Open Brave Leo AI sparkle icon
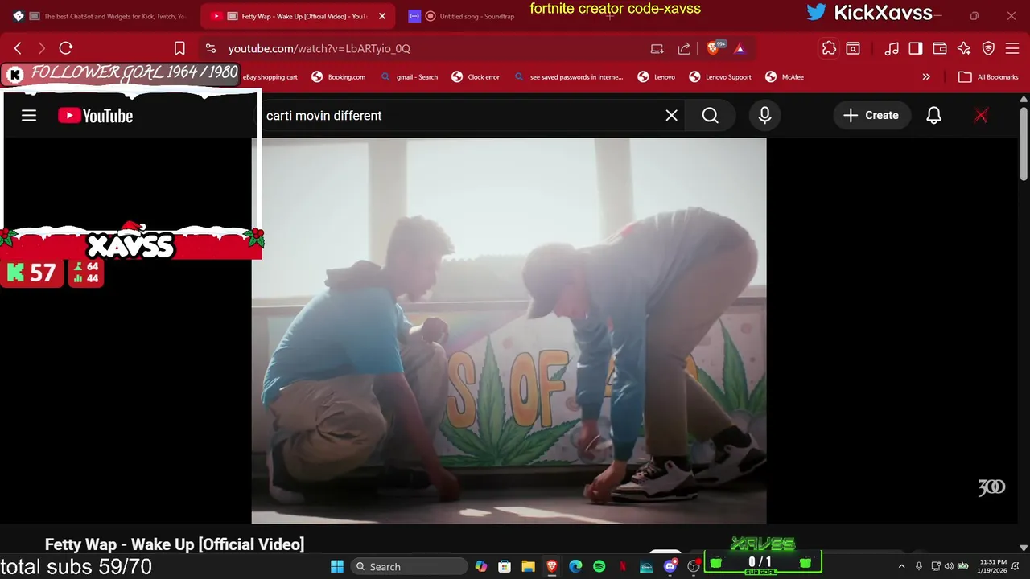 click(964, 48)
